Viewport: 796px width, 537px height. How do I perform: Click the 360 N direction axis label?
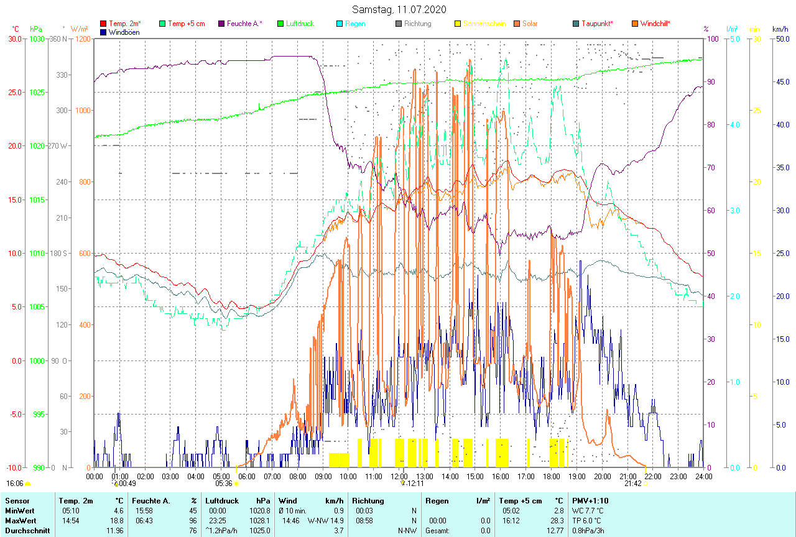pos(57,39)
